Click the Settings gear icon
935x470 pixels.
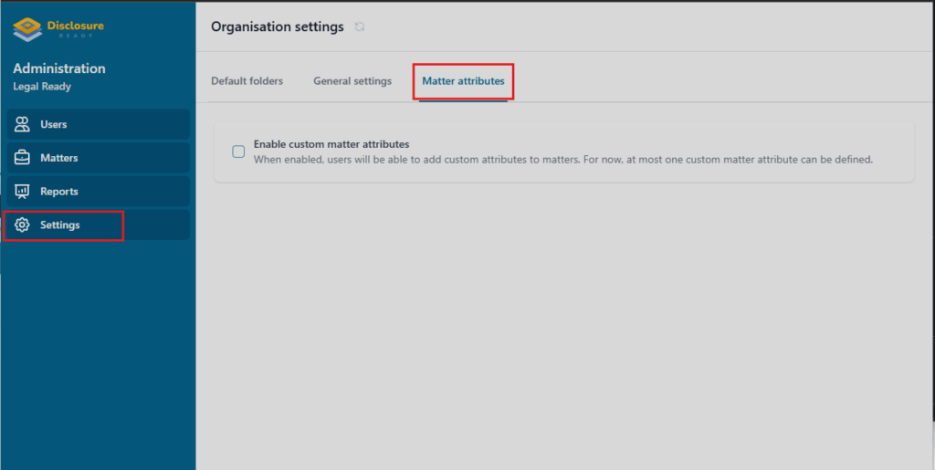coord(22,225)
